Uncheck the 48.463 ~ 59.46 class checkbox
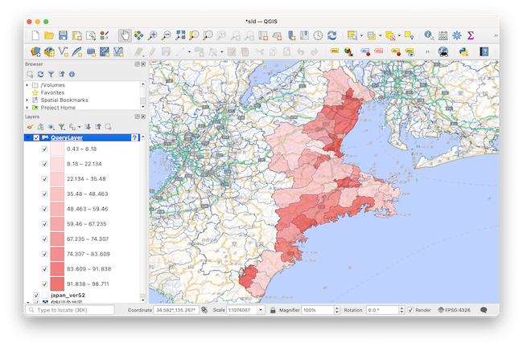This screenshot has width=523, height=347. (45, 209)
